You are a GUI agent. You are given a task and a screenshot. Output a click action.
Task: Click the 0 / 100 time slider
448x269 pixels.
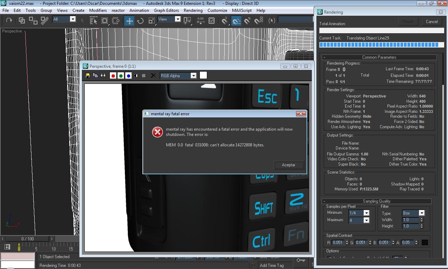tap(28, 239)
